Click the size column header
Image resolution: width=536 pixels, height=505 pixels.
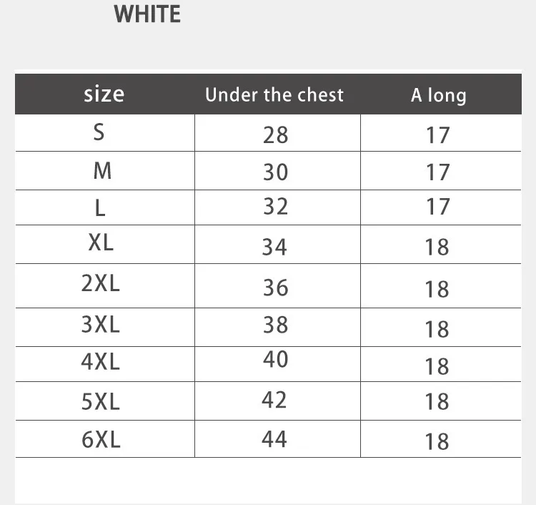tap(104, 94)
